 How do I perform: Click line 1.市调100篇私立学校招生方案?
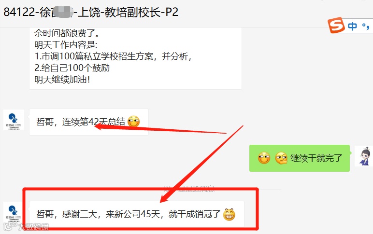coord(113,56)
